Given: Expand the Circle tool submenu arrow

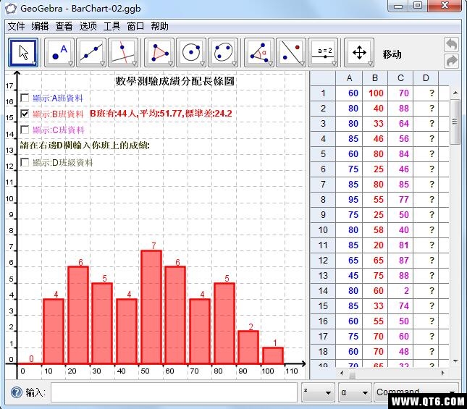Looking at the screenshot, I should coord(202,64).
